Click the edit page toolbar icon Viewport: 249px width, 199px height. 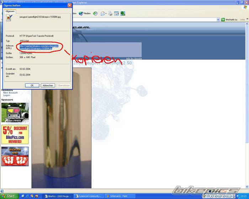116,14
